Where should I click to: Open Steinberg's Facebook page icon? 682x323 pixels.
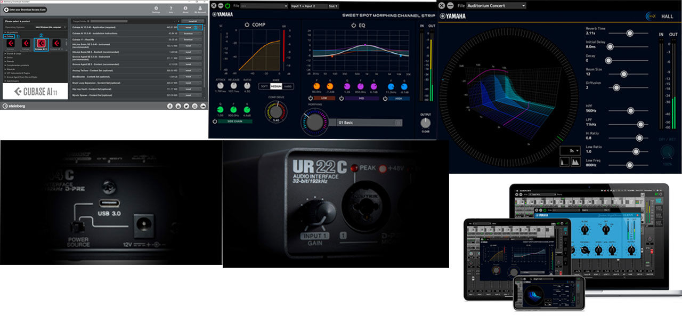170,106
